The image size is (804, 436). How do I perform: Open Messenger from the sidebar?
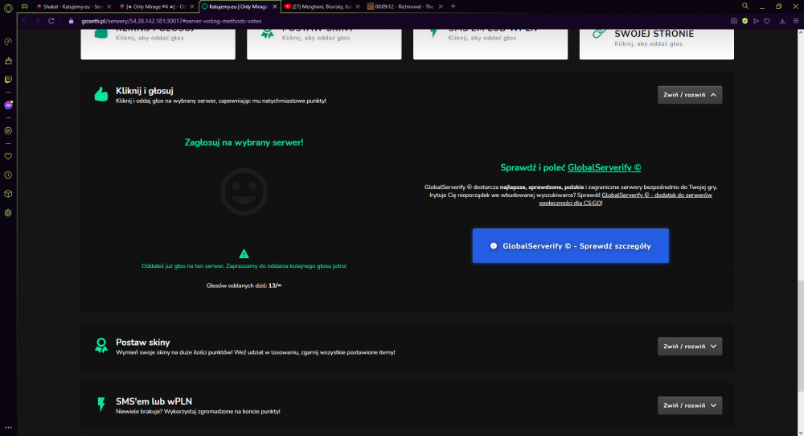coord(8,105)
